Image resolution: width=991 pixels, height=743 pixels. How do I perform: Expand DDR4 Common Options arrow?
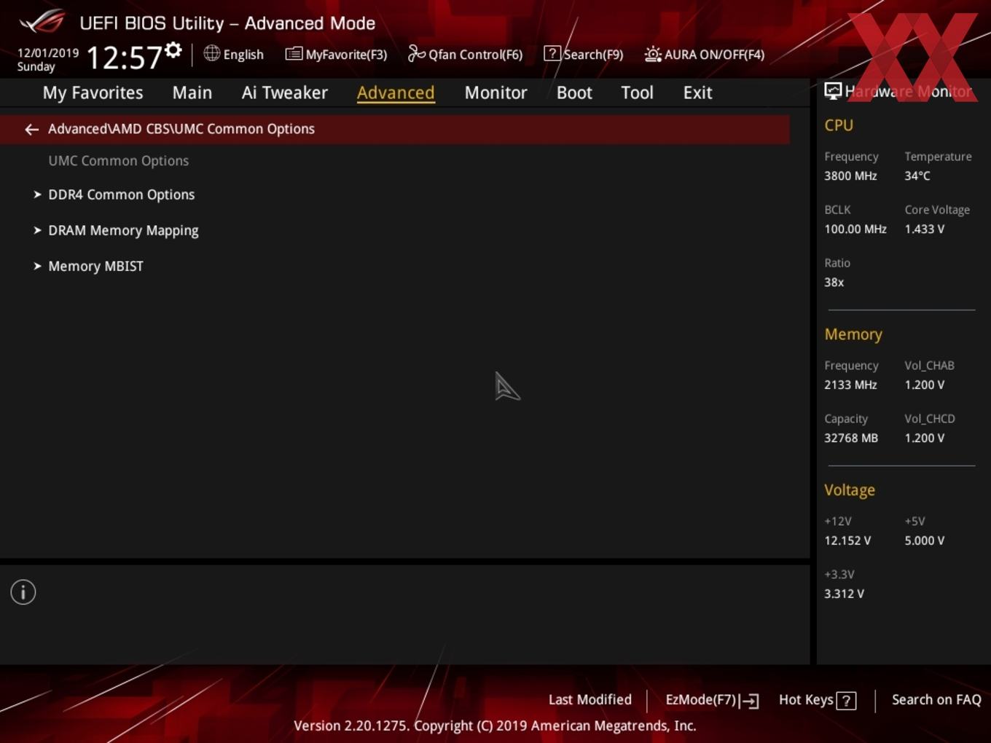tap(37, 194)
